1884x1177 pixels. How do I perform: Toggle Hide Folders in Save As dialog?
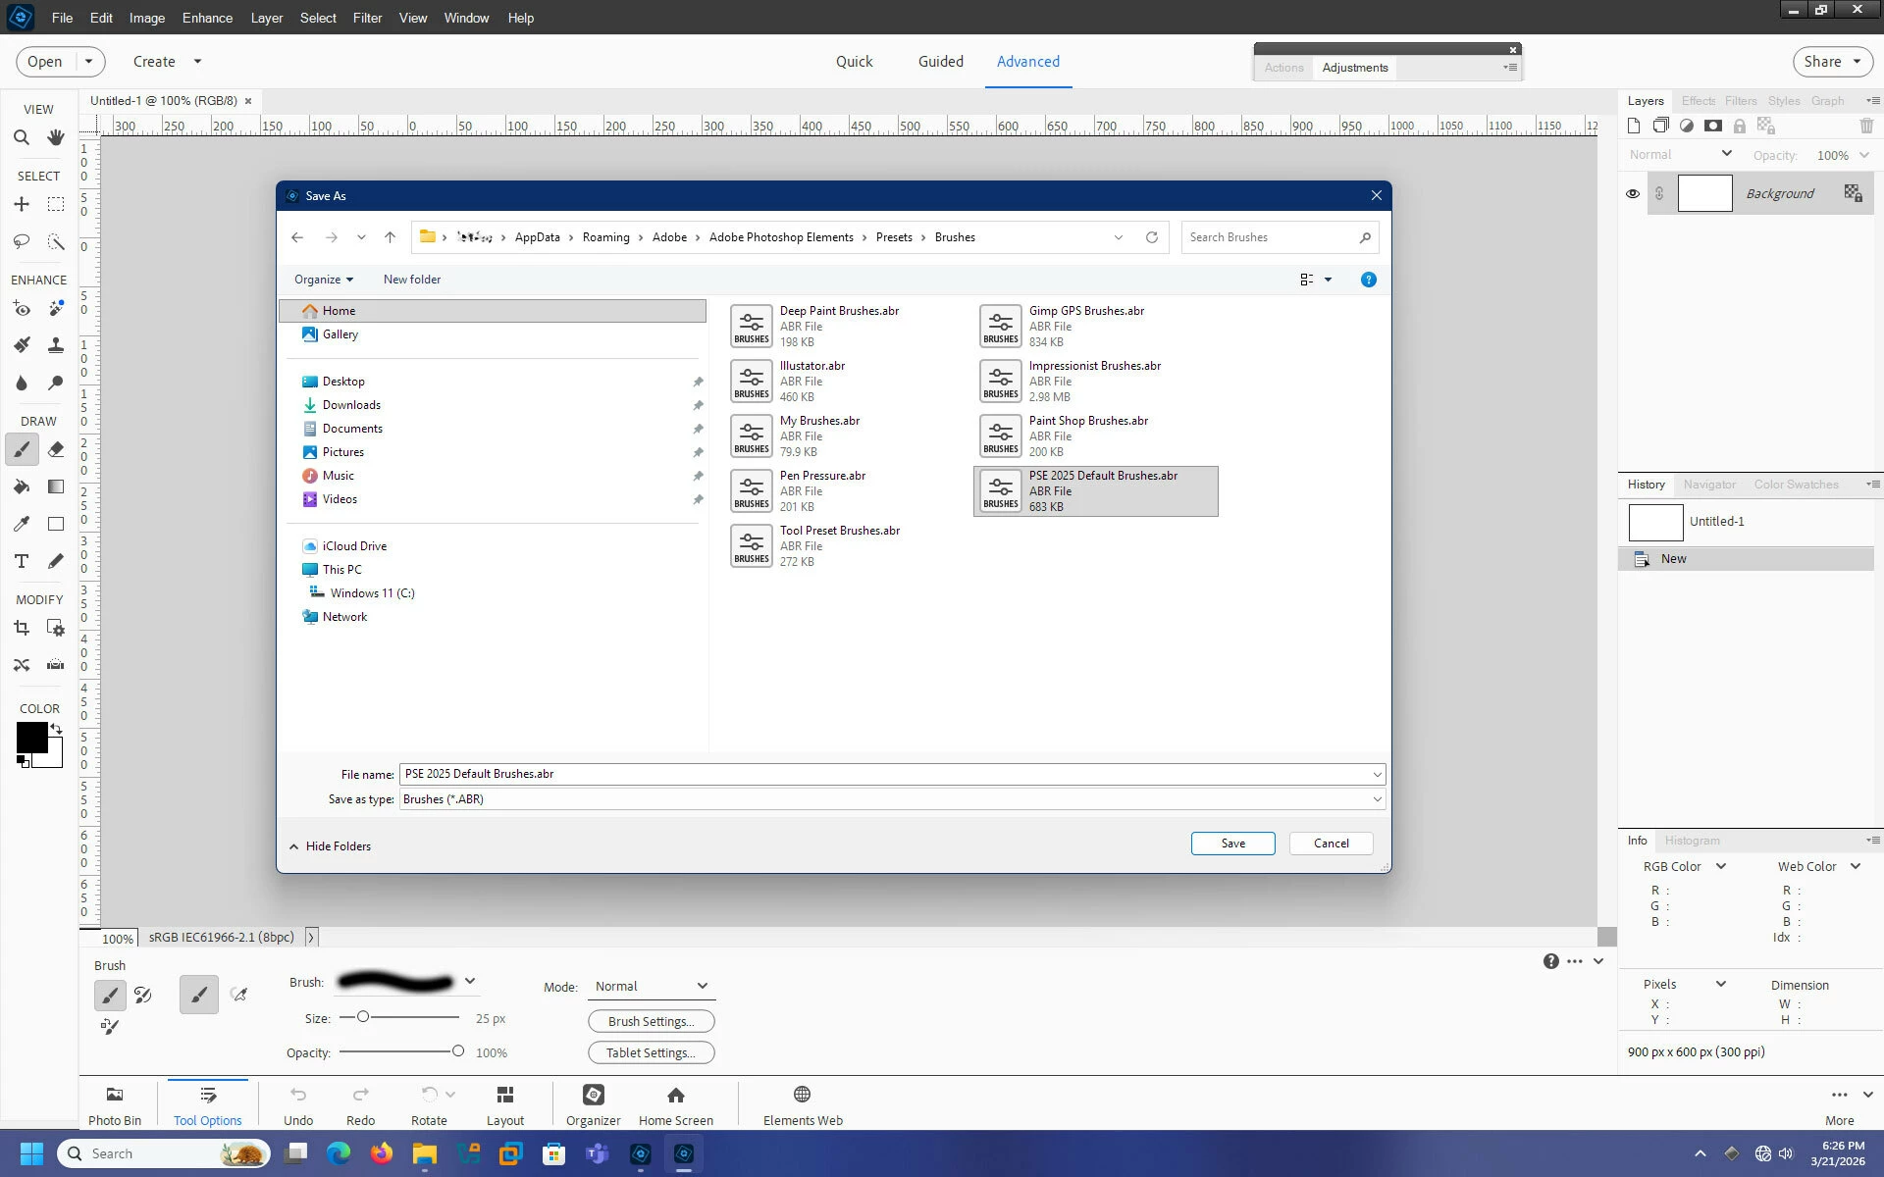coord(330,845)
